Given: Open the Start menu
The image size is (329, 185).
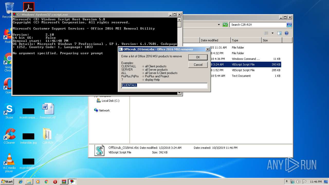Looking at the screenshot, I should (7, 181).
